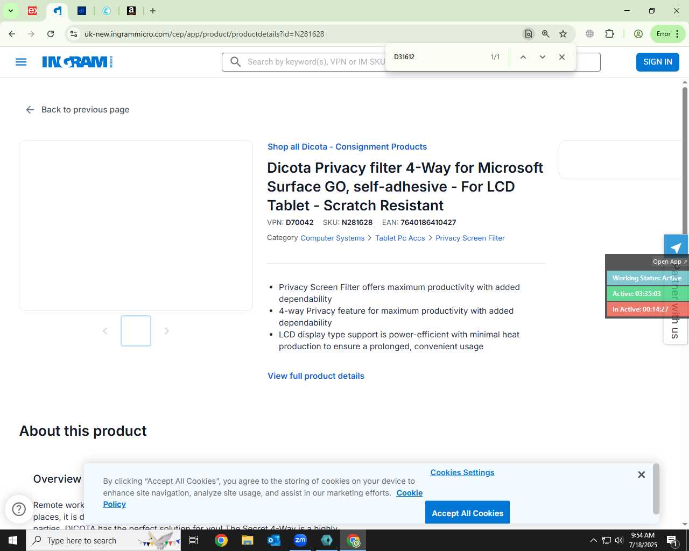Switch to the Amazon tab
Image resolution: width=689 pixels, height=551 pixels.
click(131, 11)
